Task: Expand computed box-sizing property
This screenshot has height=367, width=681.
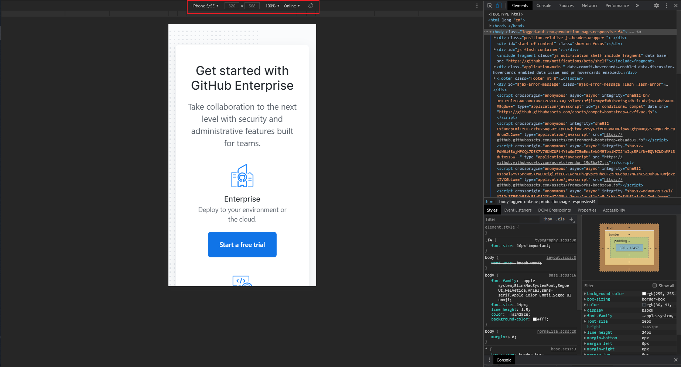Action: [x=585, y=299]
